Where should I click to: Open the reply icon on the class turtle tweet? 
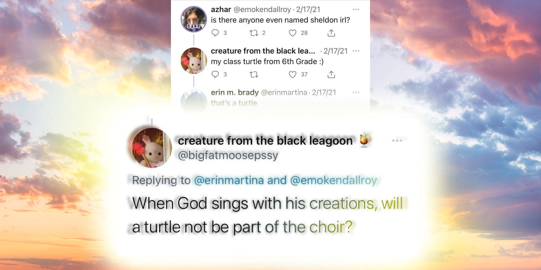[216, 75]
